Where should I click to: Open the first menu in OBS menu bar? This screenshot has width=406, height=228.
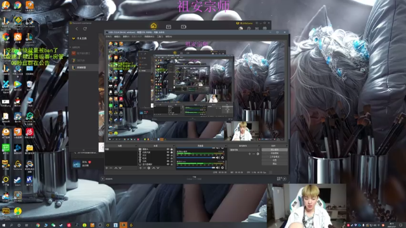[108, 37]
